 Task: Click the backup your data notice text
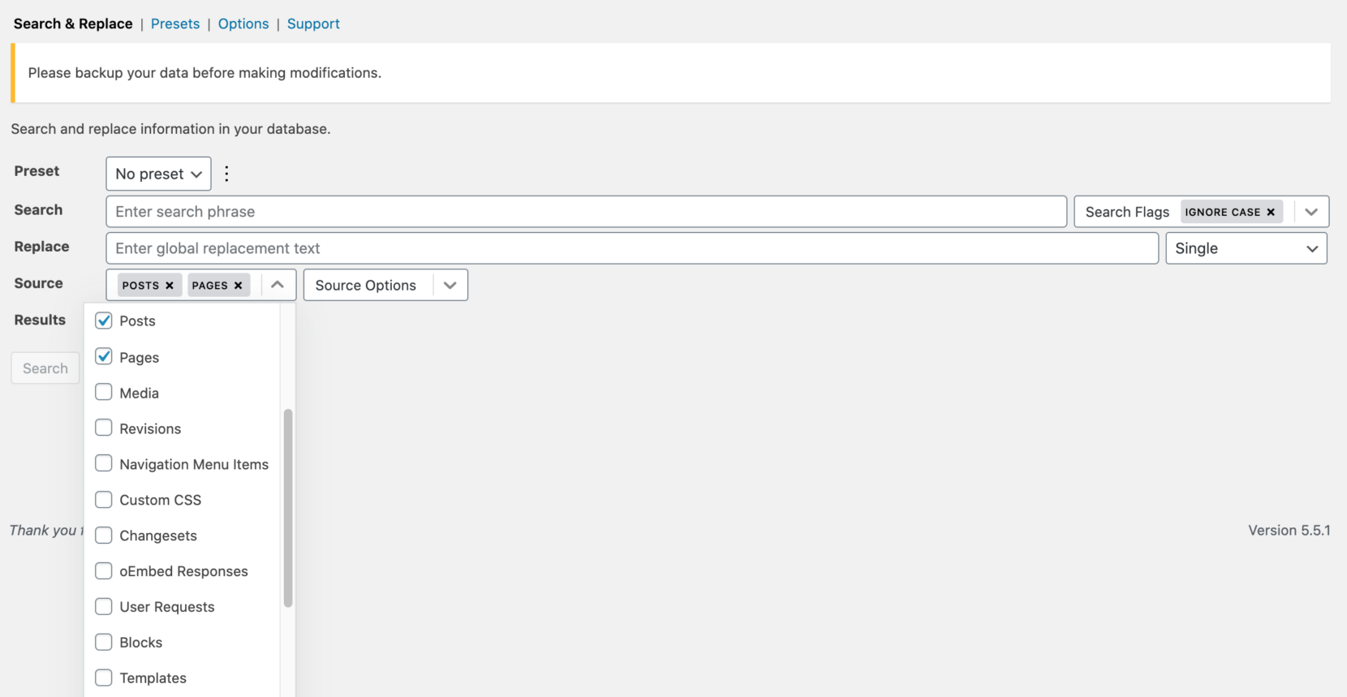click(x=204, y=73)
